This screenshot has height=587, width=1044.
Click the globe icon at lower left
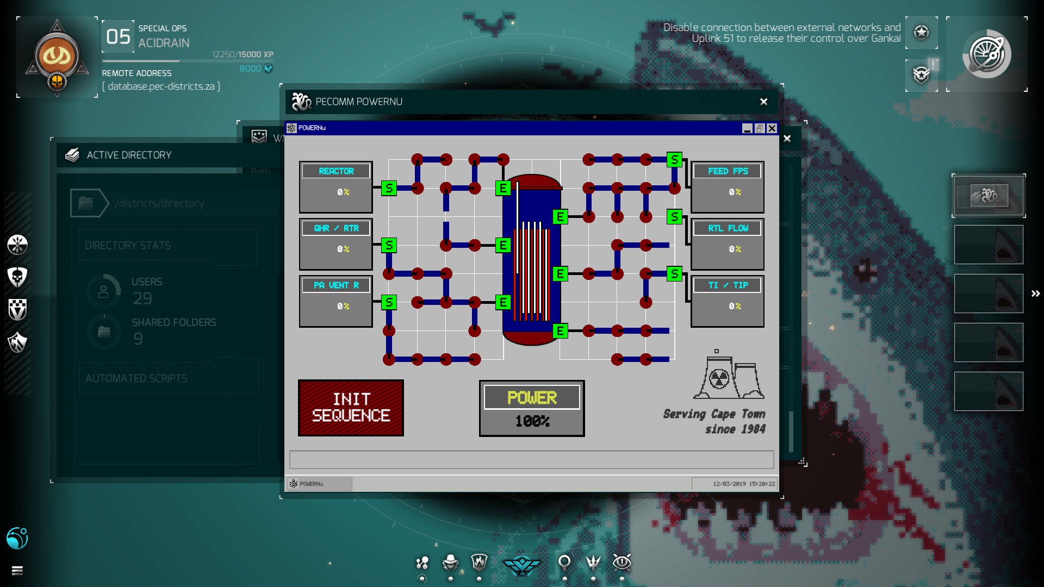tap(17, 538)
